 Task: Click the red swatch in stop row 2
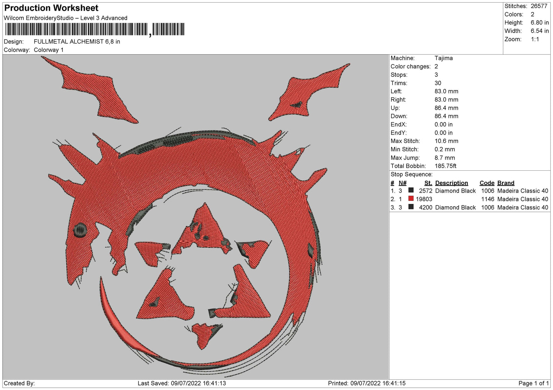click(411, 199)
